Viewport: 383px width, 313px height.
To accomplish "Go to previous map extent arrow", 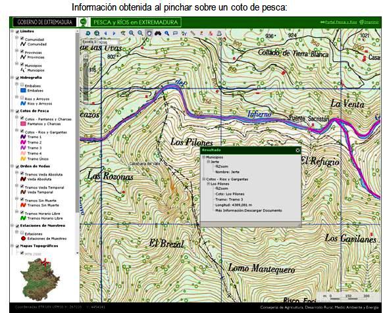I will coord(105,33).
